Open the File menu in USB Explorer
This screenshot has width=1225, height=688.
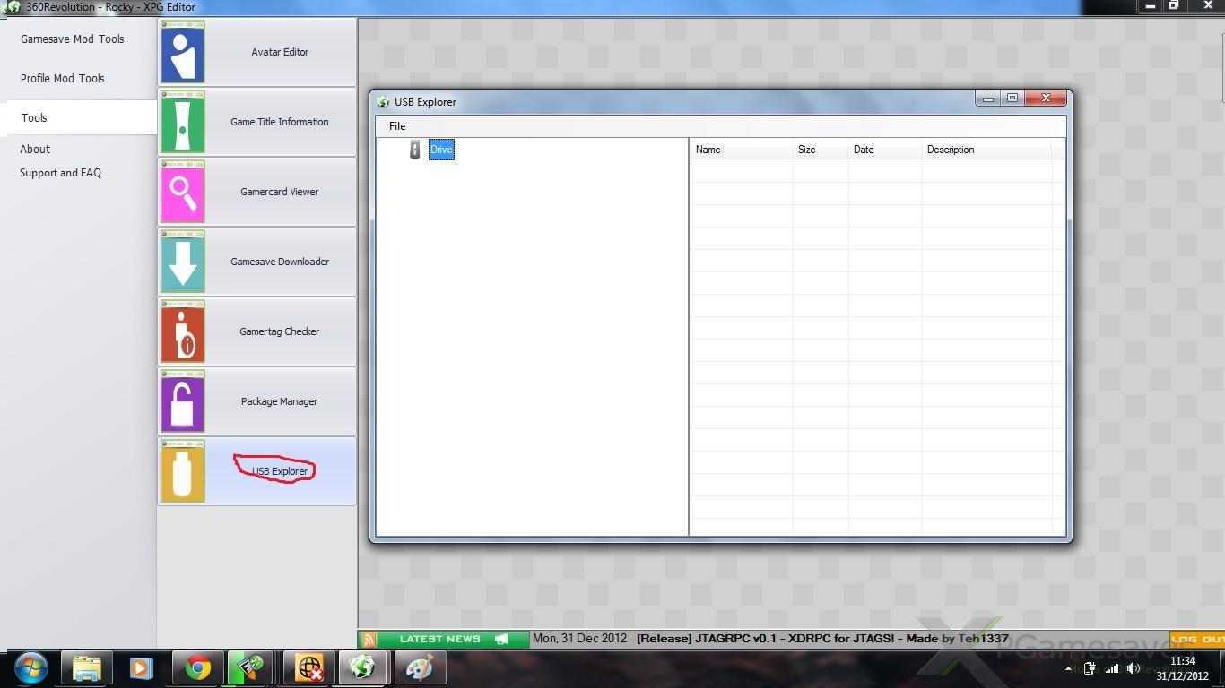point(397,126)
